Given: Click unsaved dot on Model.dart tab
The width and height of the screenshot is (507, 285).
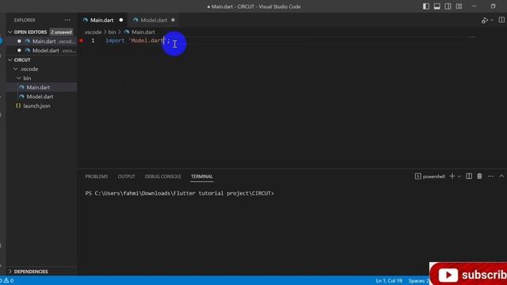Looking at the screenshot, I should click(x=173, y=20).
